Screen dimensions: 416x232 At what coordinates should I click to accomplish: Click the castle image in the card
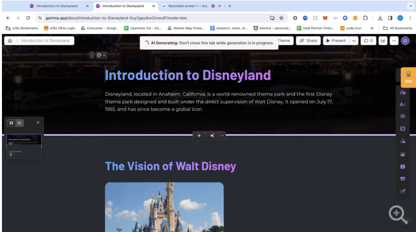click(164, 207)
